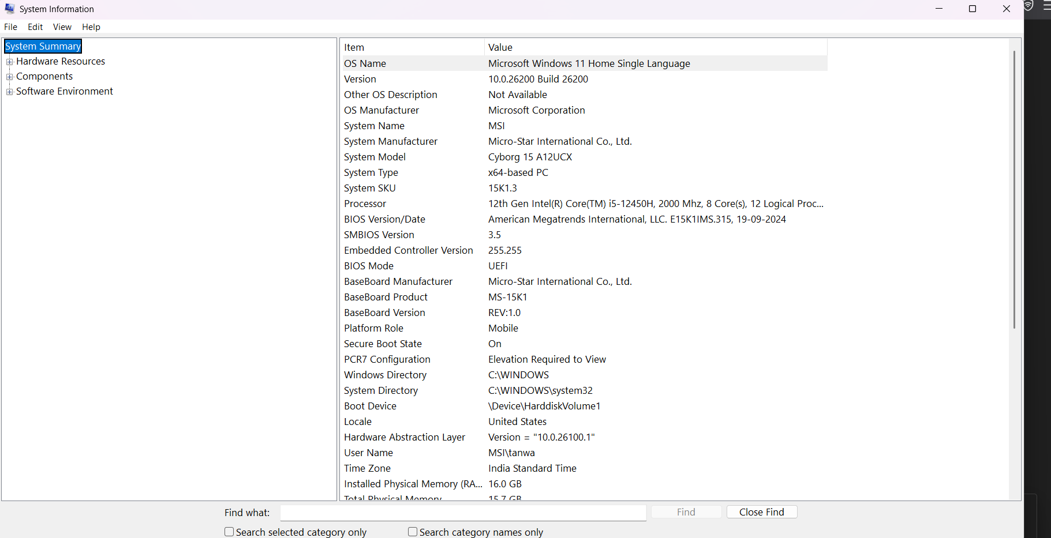Select the User Name row label

pos(369,453)
